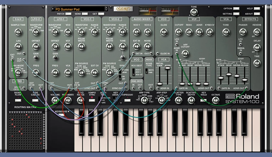Click the VCO GLIDE knob
Screen dimensions: 272x157
tap(164, 32)
